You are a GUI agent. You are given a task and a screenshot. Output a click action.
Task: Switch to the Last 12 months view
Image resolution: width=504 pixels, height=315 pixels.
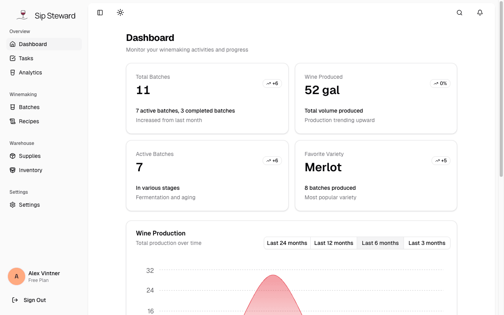pyautogui.click(x=334, y=243)
